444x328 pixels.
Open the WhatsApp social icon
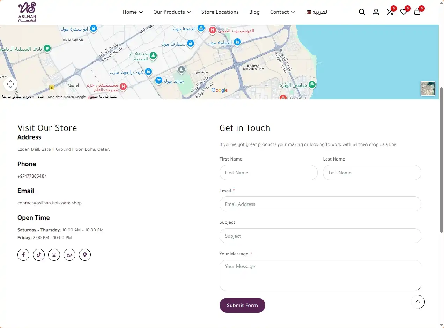tap(69, 255)
